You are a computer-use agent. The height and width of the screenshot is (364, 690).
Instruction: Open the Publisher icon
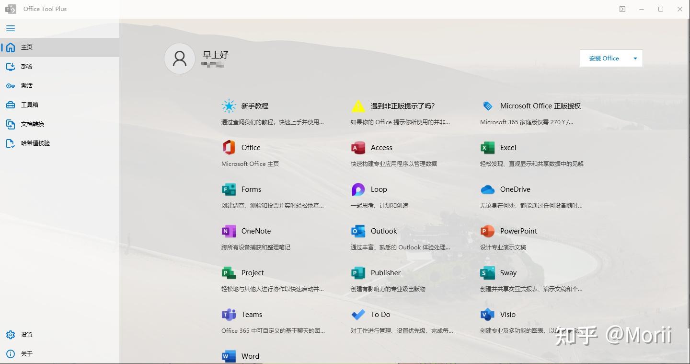pos(358,273)
